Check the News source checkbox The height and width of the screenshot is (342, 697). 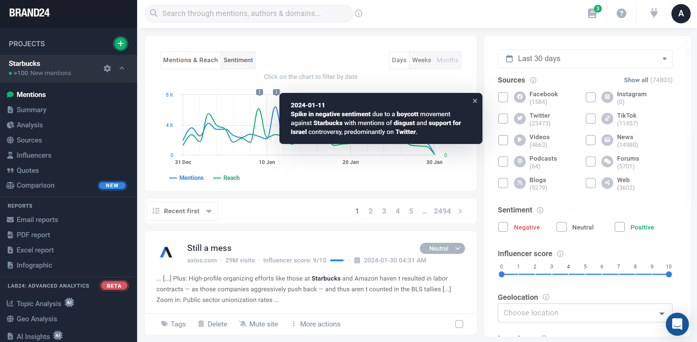[x=591, y=140]
